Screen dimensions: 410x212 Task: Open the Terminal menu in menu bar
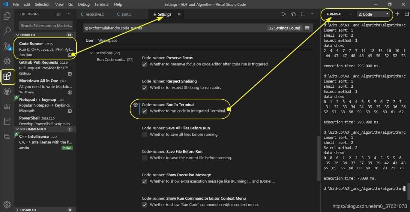click(102, 4)
